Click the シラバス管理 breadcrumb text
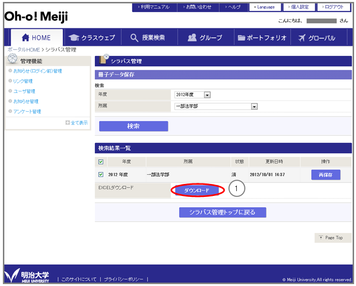356x286 pixels. (x=61, y=50)
